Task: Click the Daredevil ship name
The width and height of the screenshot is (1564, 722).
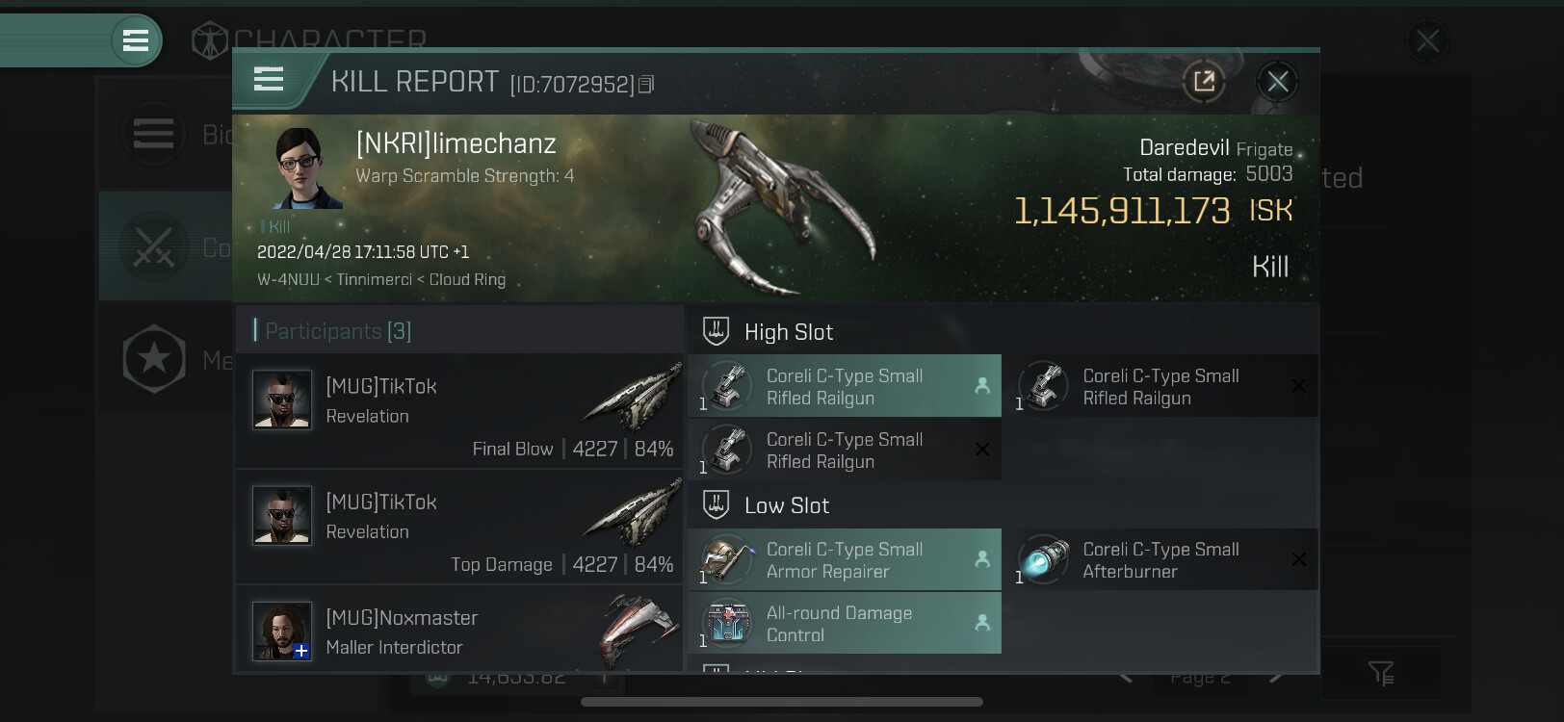Action: click(1184, 147)
